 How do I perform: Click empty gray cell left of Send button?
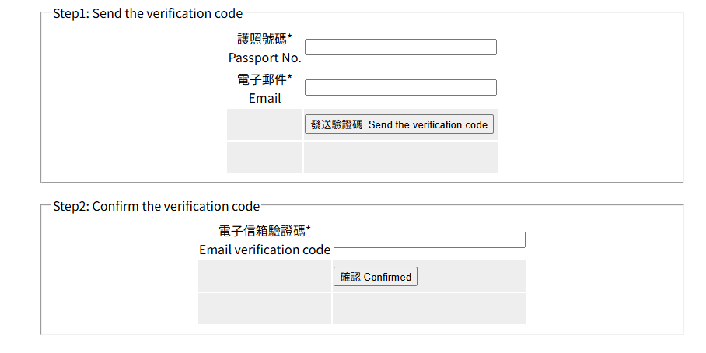click(264, 124)
